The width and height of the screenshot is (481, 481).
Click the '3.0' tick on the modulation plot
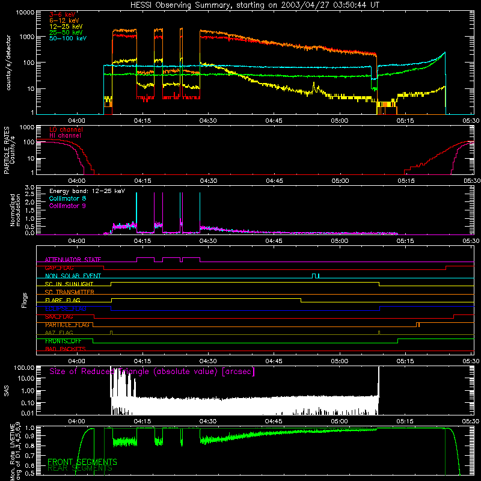[29, 187]
